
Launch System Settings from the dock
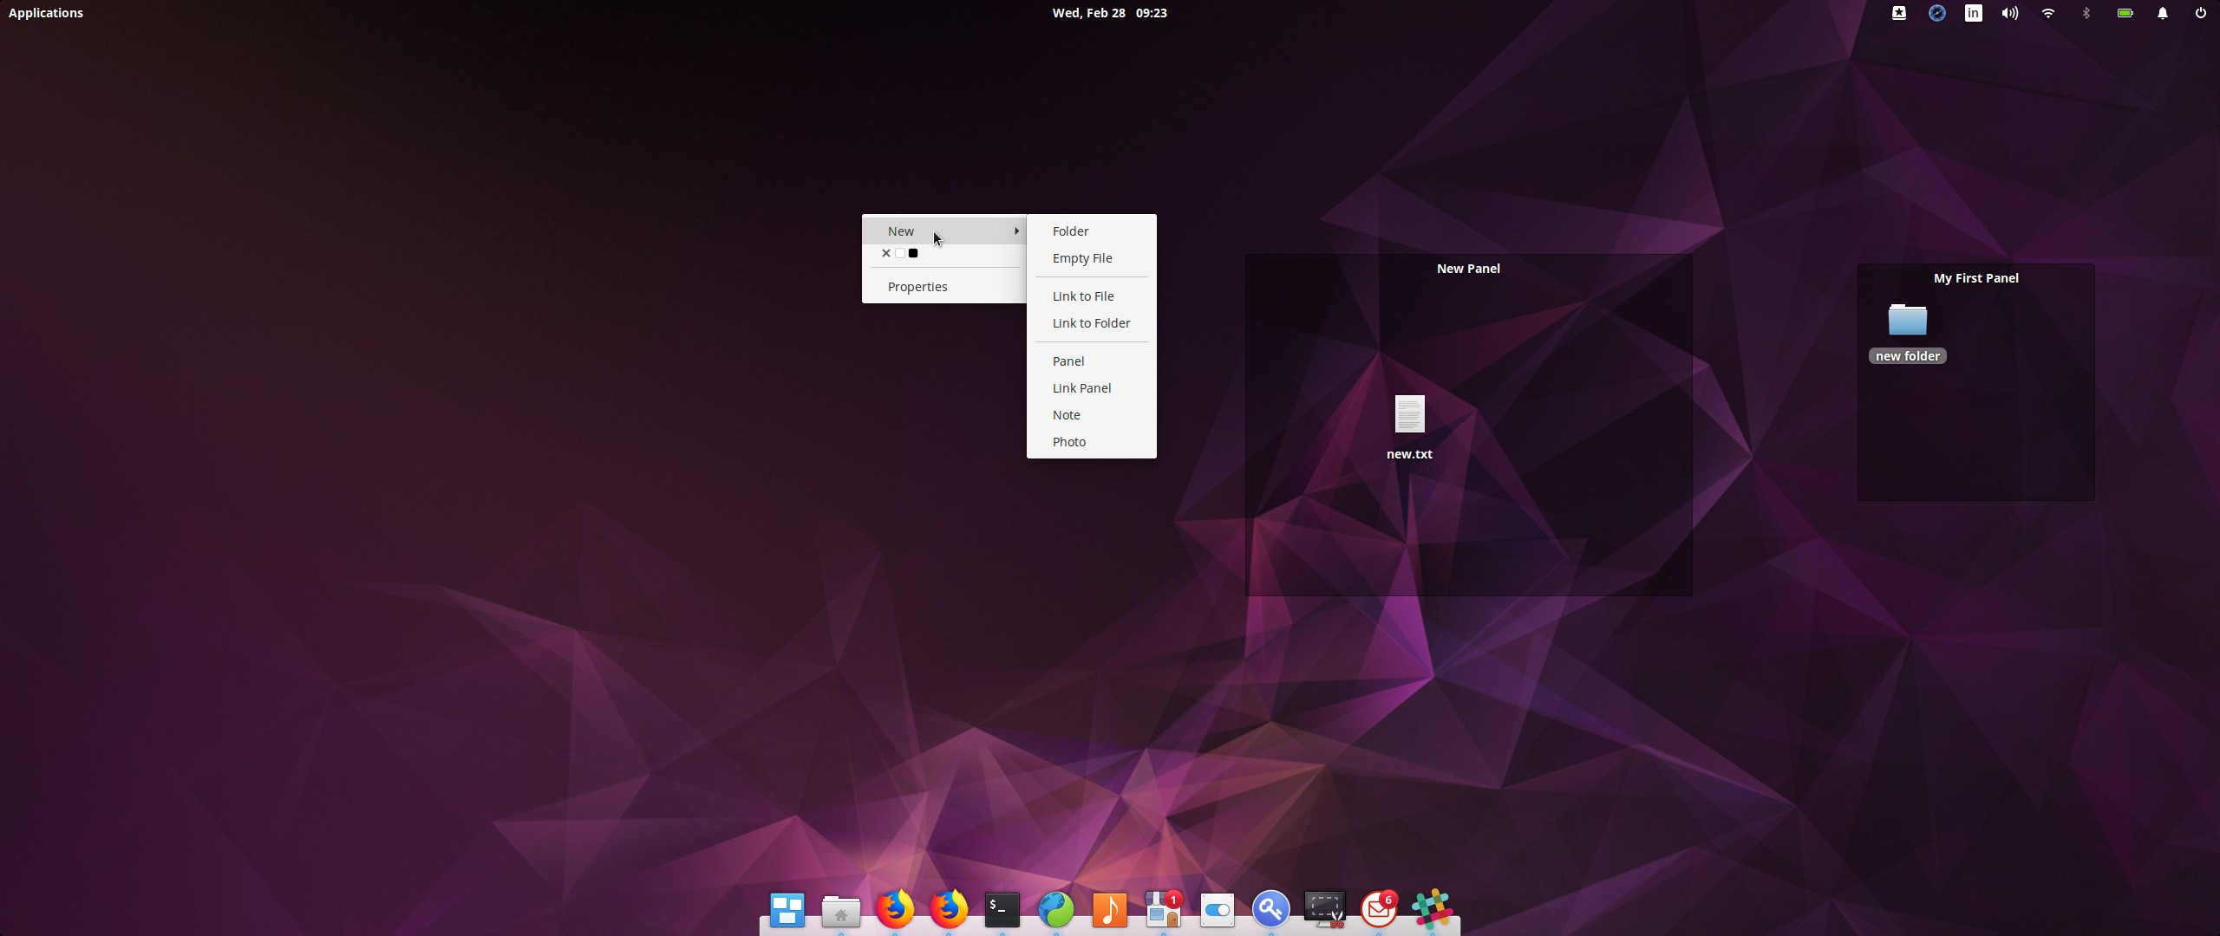tap(1216, 910)
